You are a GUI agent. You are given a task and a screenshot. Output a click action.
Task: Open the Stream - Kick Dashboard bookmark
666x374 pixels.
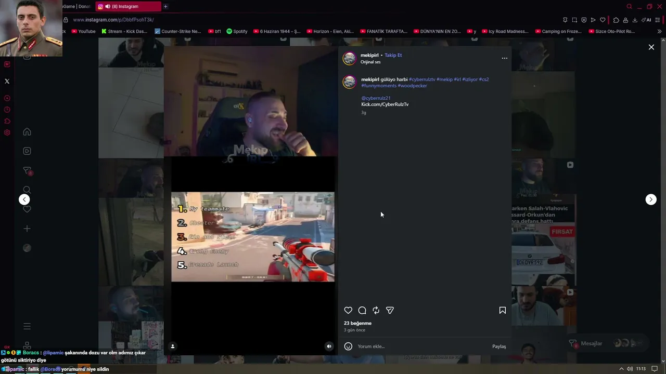click(x=124, y=31)
